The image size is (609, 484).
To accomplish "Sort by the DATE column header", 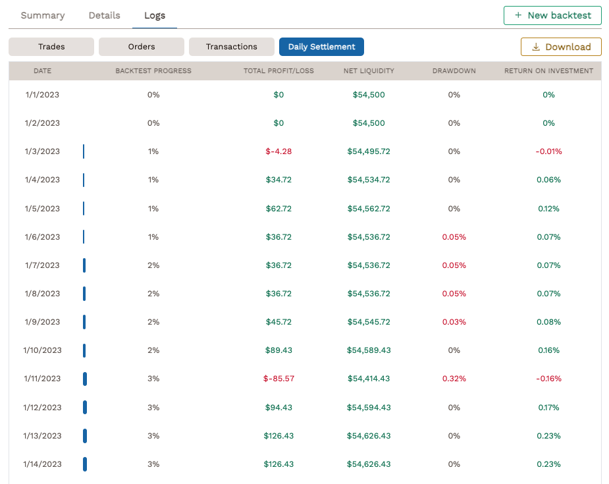I will [42, 70].
